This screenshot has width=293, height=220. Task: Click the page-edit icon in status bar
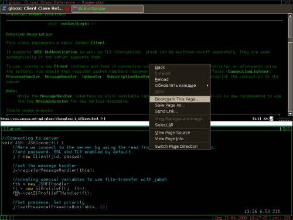coord(271,119)
